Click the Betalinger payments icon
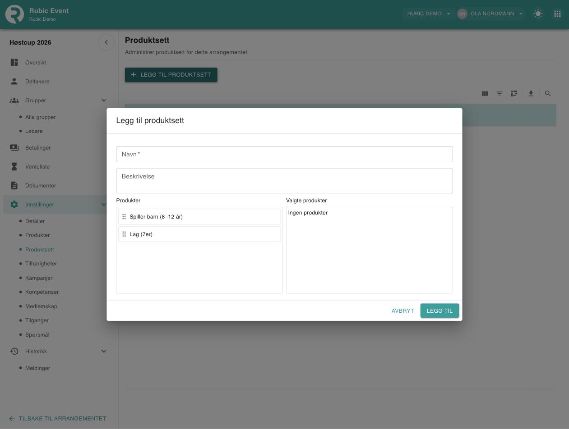This screenshot has width=569, height=429. (14, 148)
